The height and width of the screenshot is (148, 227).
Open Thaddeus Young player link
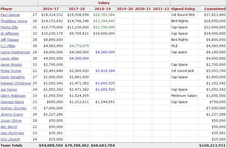pos(14,21)
